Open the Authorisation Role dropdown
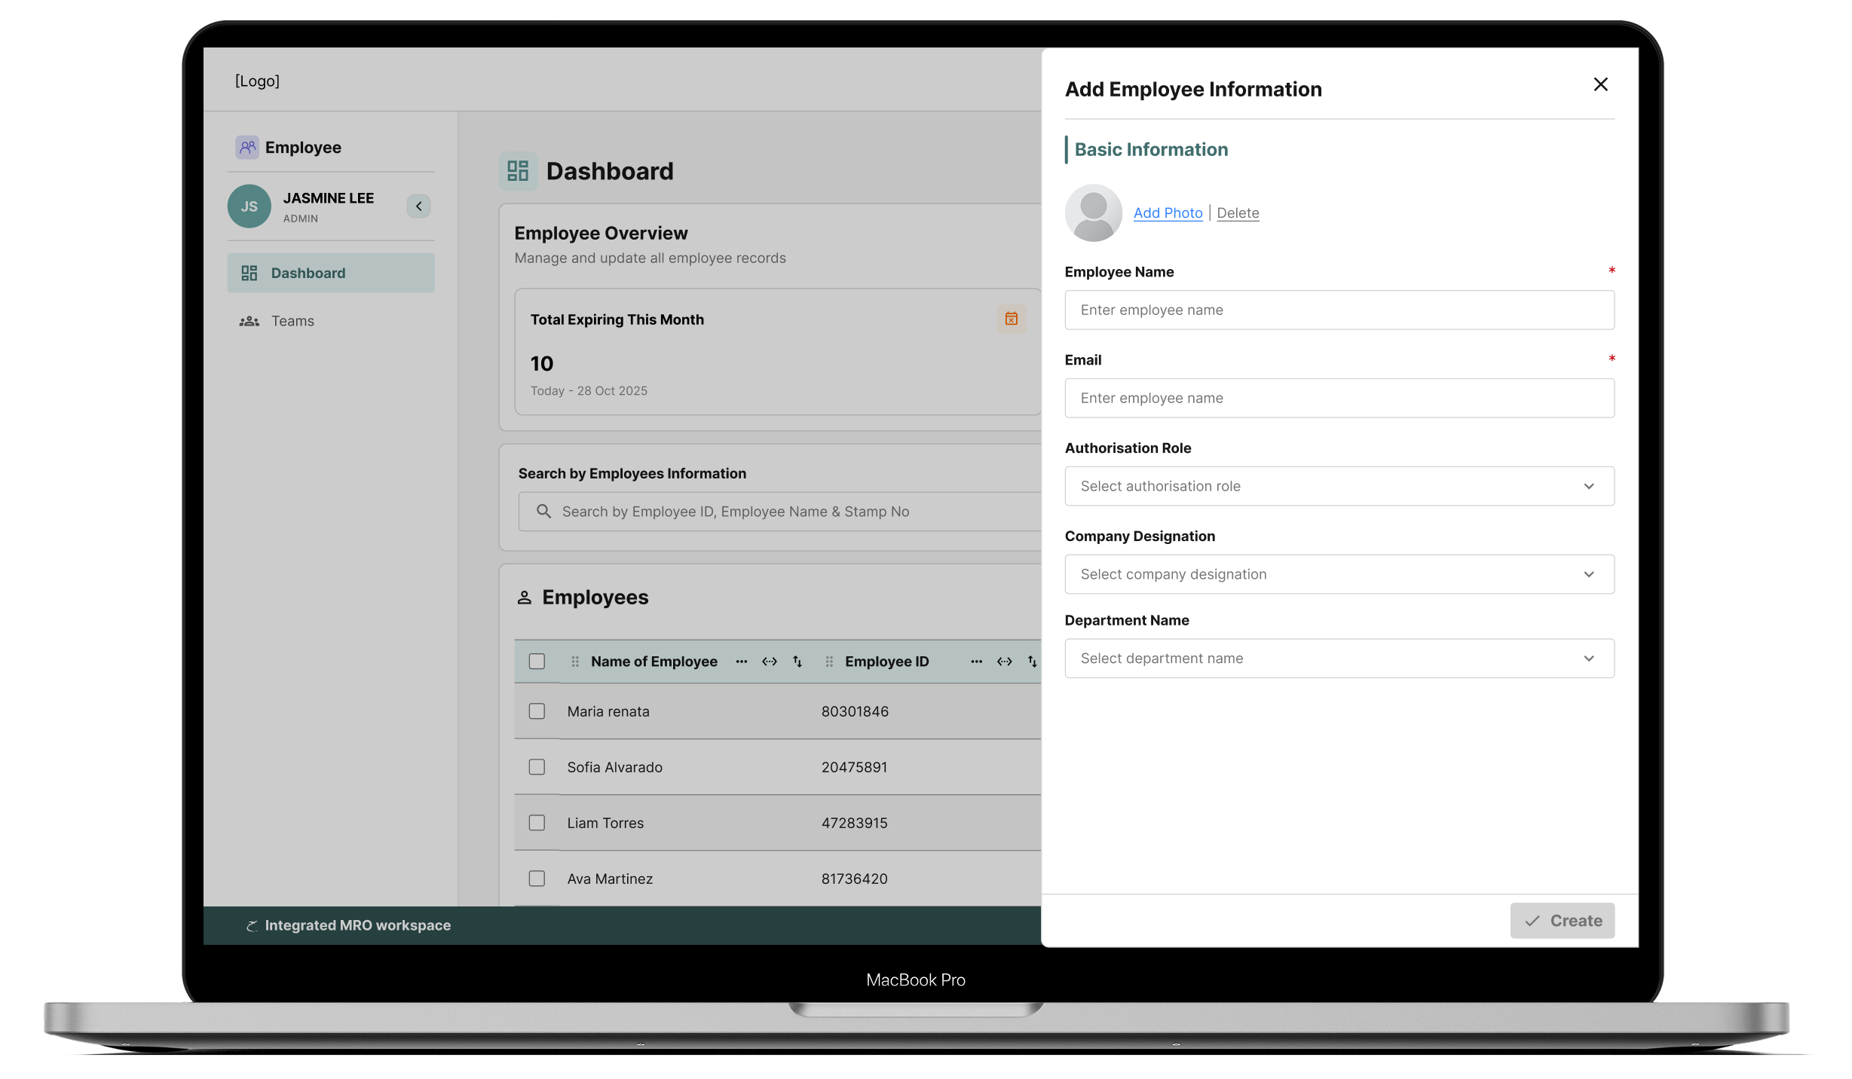The height and width of the screenshot is (1079, 1852). (1339, 486)
